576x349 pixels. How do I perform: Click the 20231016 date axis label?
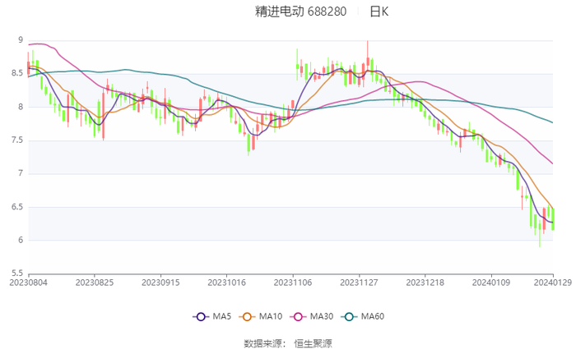coord(226,282)
